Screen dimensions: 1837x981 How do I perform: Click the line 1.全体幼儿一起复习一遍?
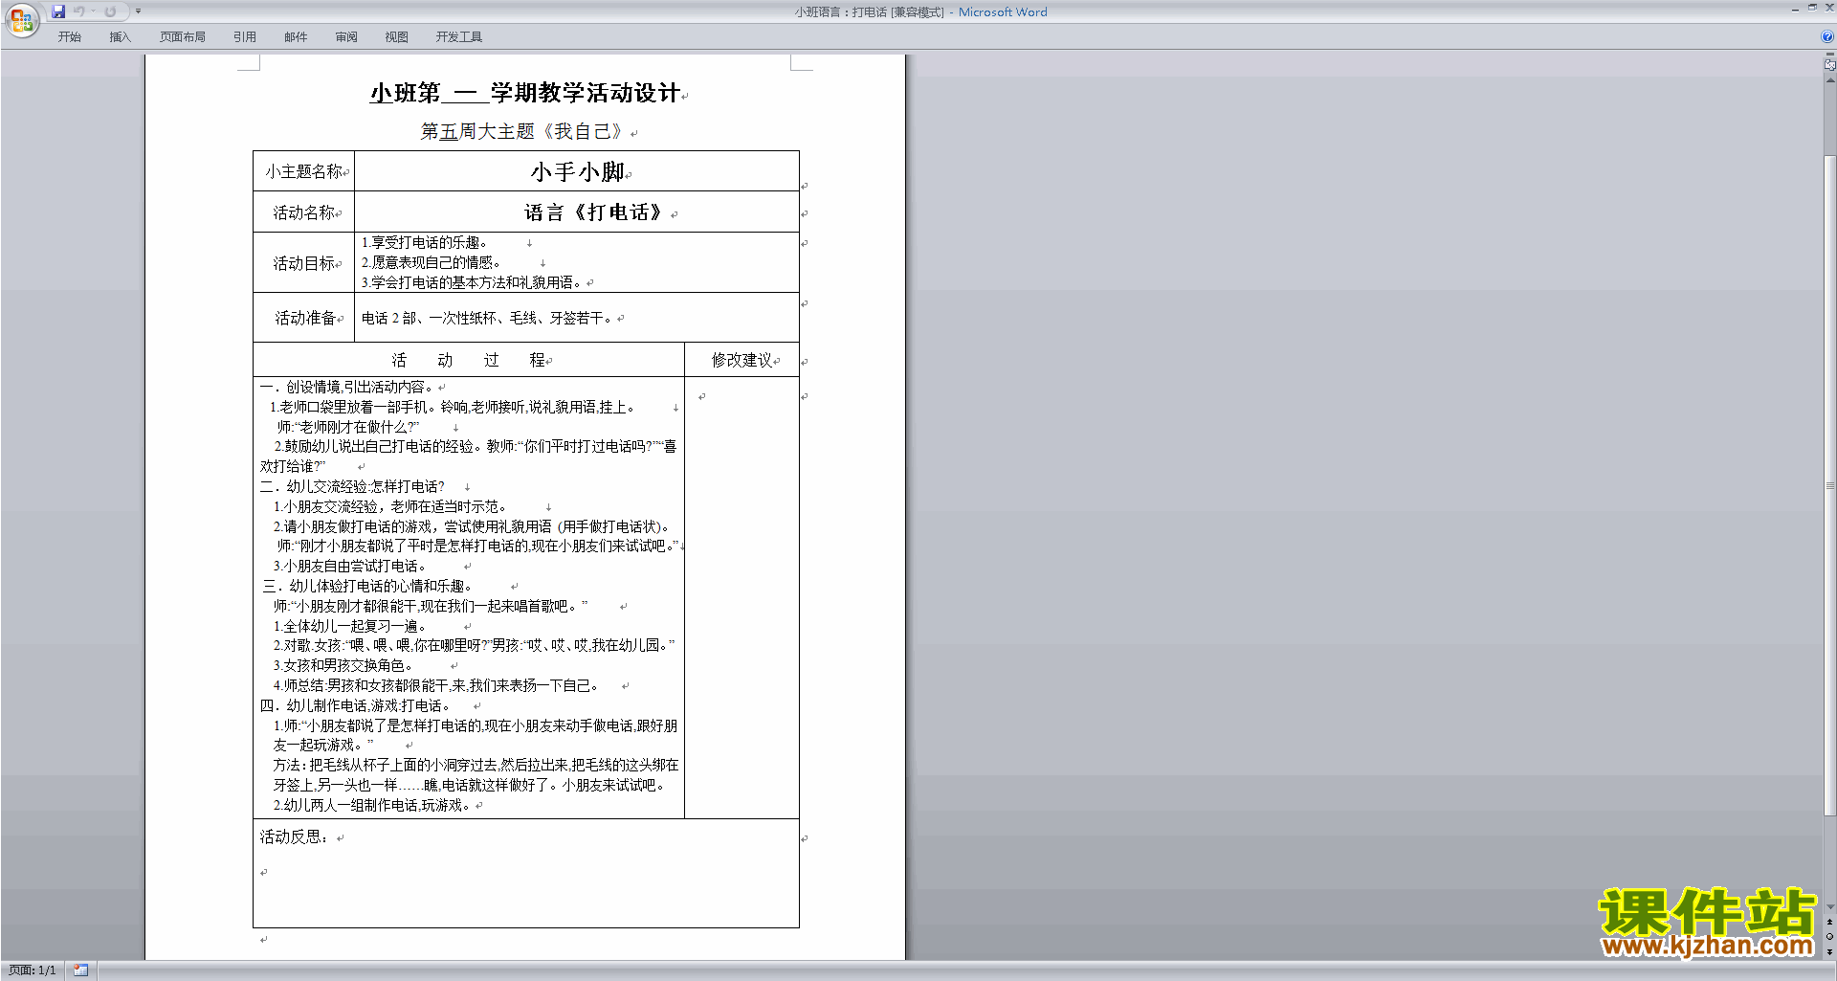pyautogui.click(x=349, y=626)
